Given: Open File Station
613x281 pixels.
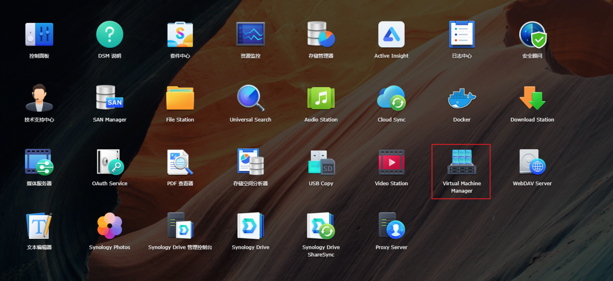Looking at the screenshot, I should click(x=180, y=98).
